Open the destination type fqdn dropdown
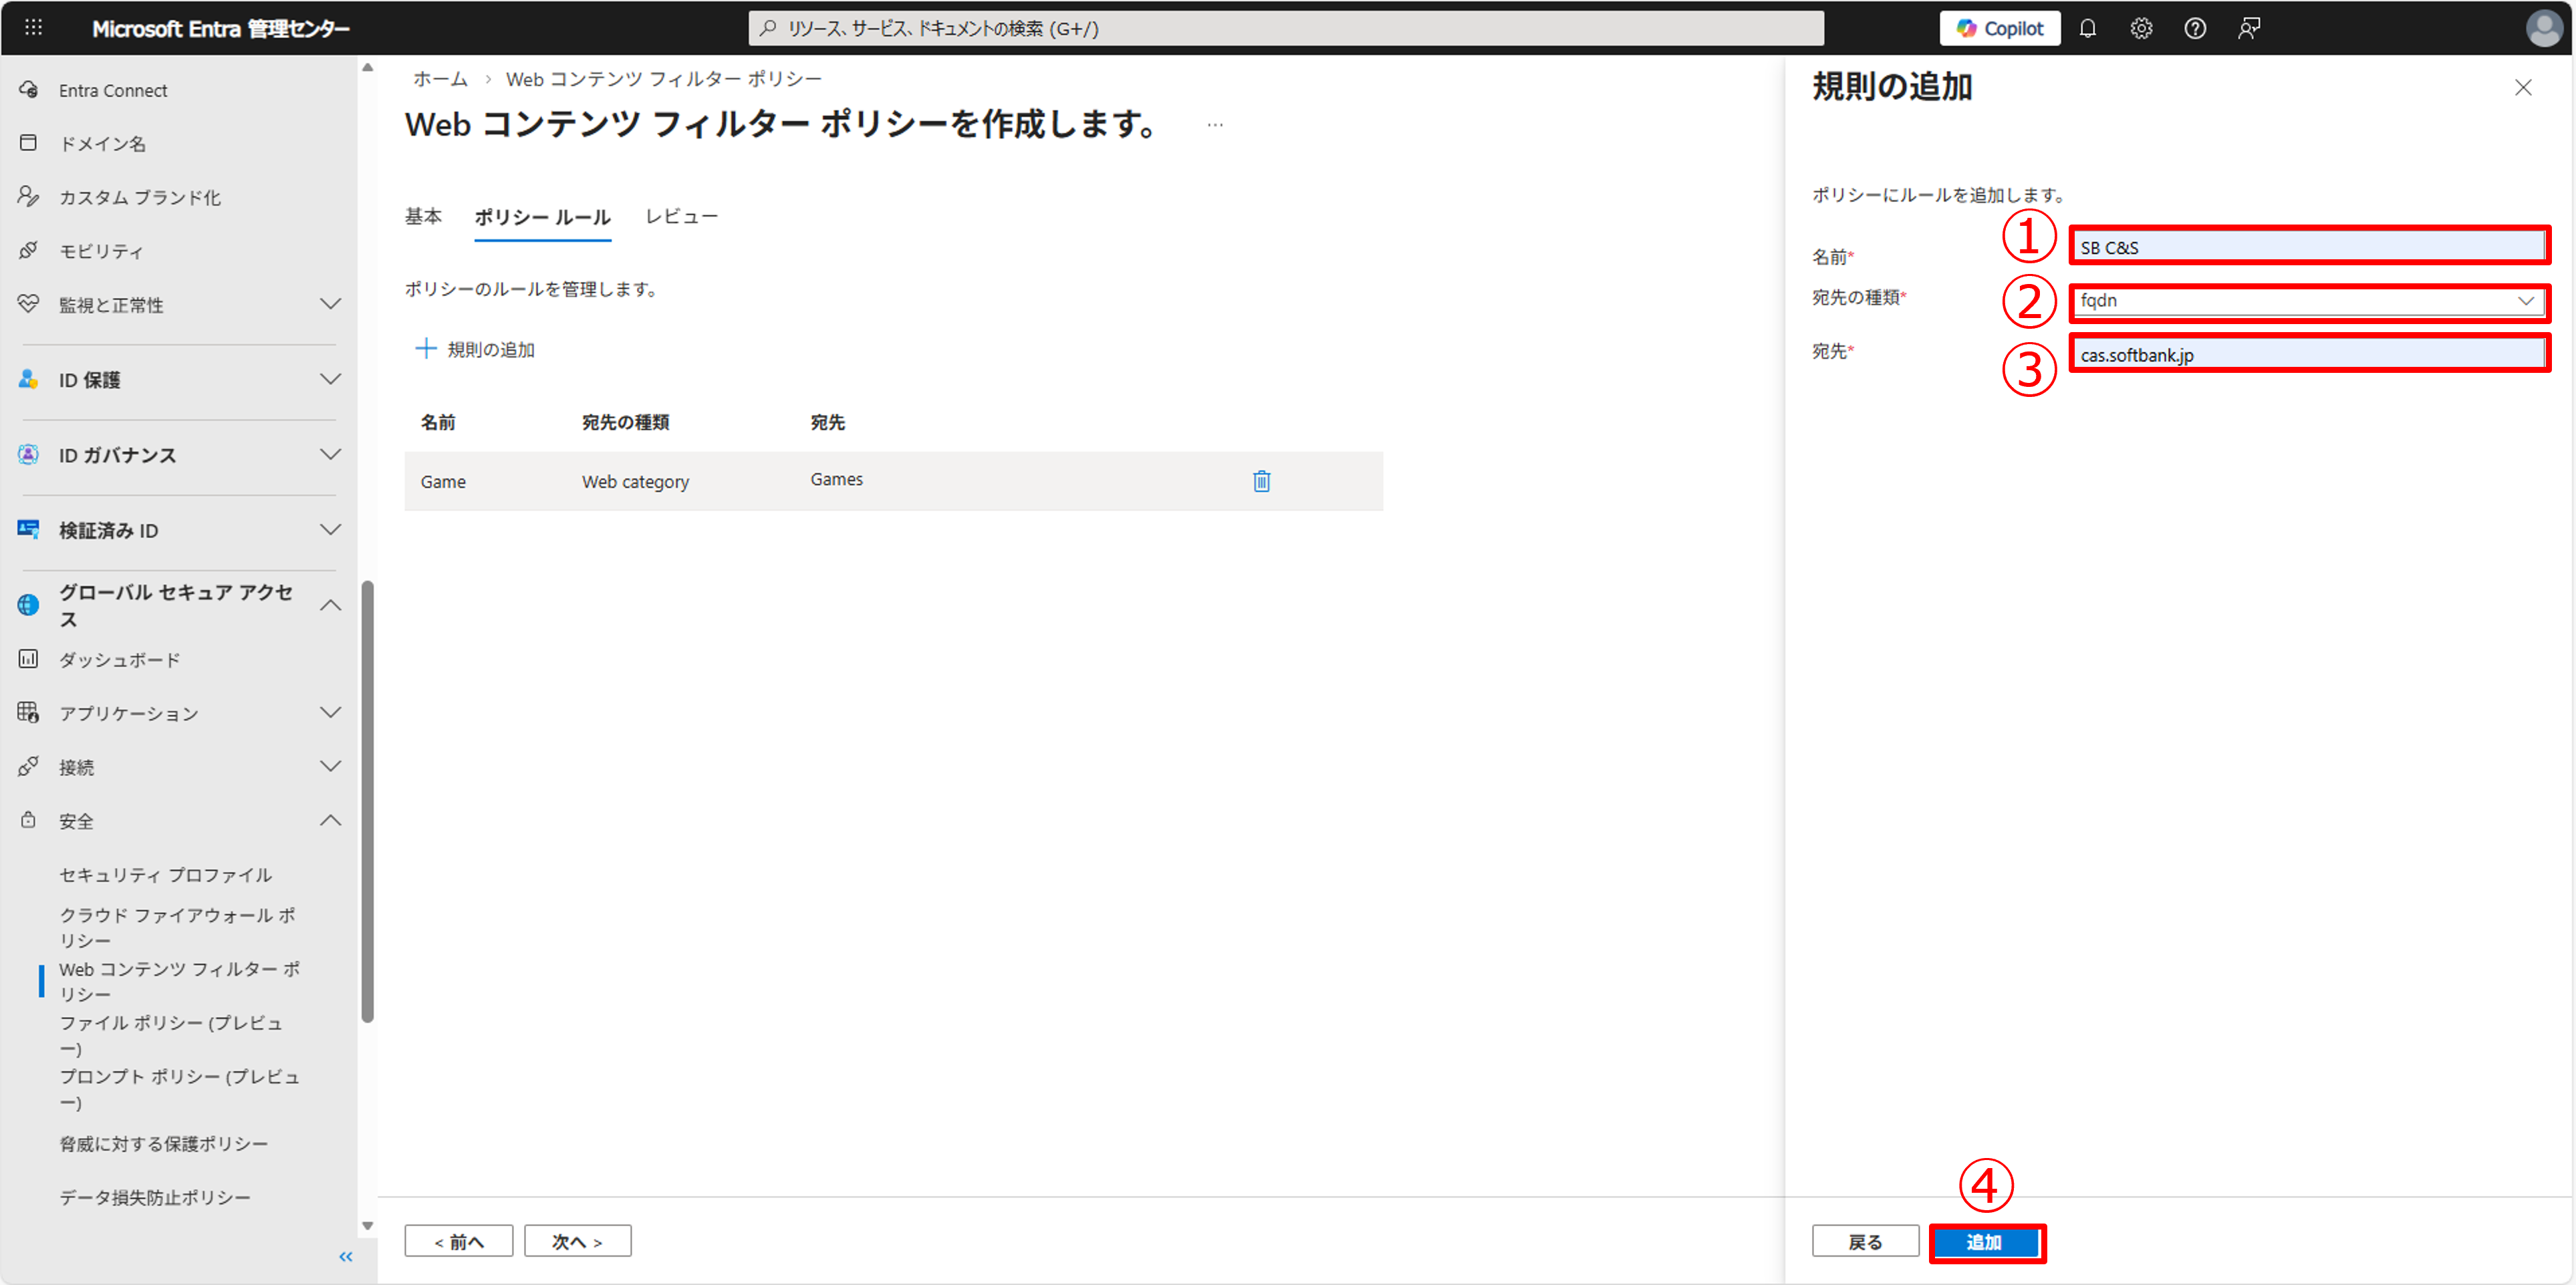This screenshot has width=2576, height=1285. (x=2308, y=301)
